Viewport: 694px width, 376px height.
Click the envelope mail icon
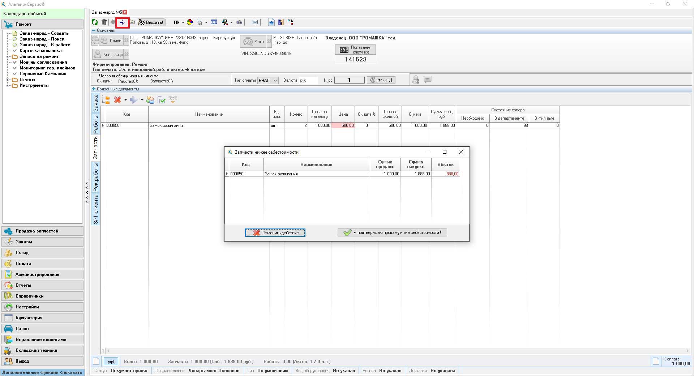click(x=255, y=22)
